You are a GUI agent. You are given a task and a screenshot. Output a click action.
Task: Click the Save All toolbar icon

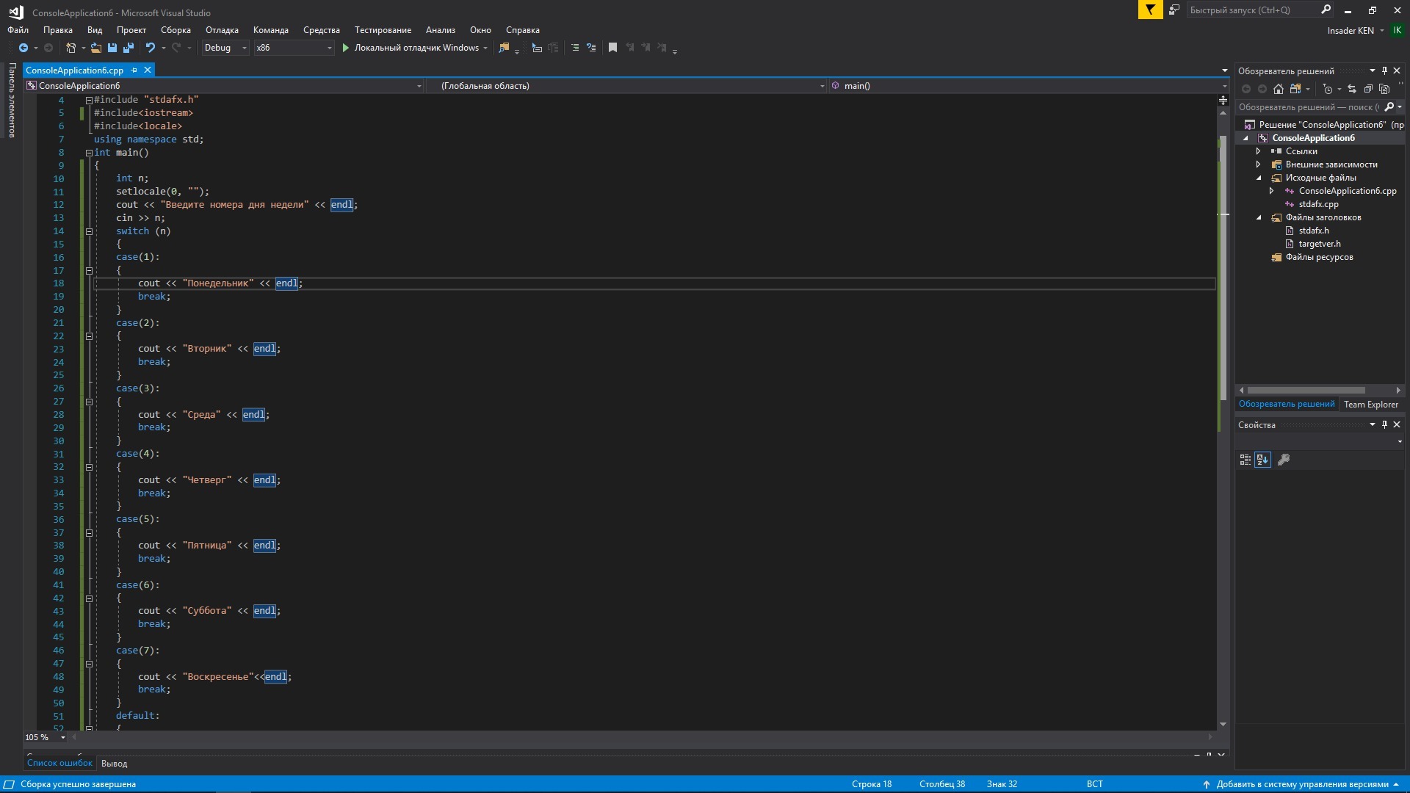coord(129,48)
